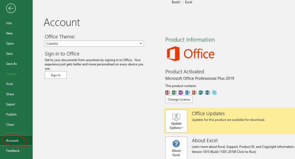Click the Microsoft Office Professional Plus 2019 text
The height and width of the screenshot is (159, 295).
point(200,78)
